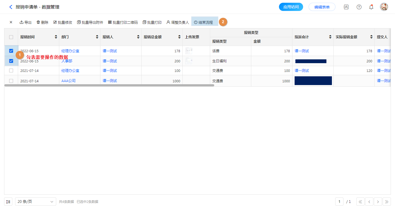Click the row height icon at bottom left
The image size is (395, 207).
[8, 202]
